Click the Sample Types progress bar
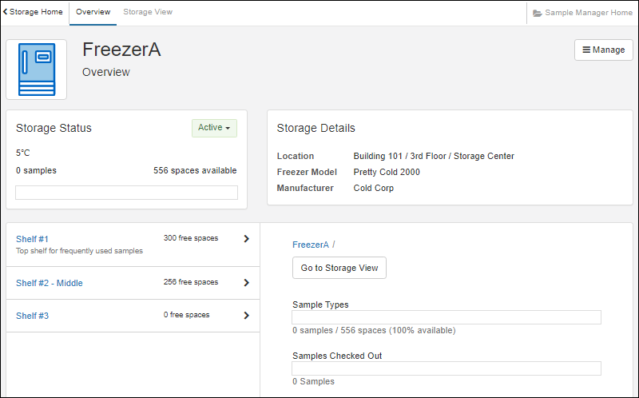Viewport: 639px width, 398px height. (447, 317)
